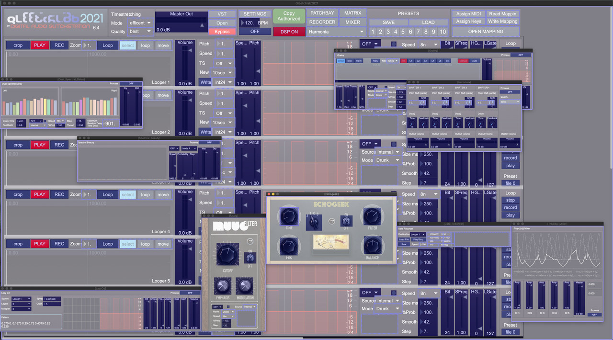Click OPEN MAPPING button
This screenshot has width=613, height=340.
point(486,32)
